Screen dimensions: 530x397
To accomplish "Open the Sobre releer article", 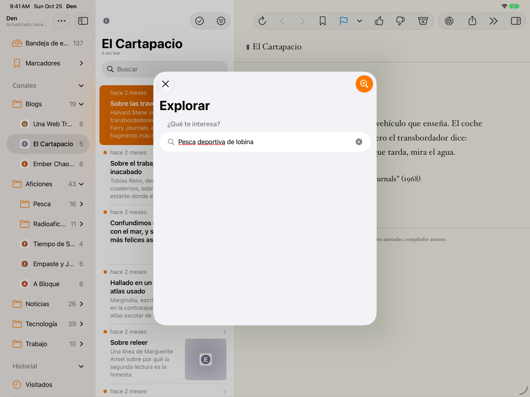I will click(x=165, y=354).
